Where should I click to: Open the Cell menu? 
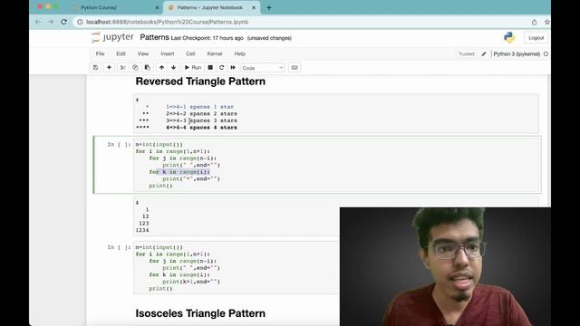pyautogui.click(x=190, y=53)
